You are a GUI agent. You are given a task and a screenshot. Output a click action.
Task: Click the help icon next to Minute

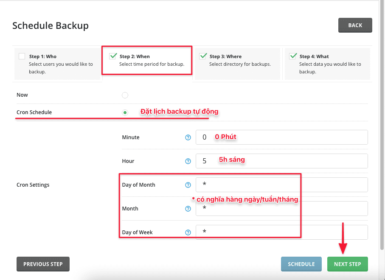click(x=188, y=137)
